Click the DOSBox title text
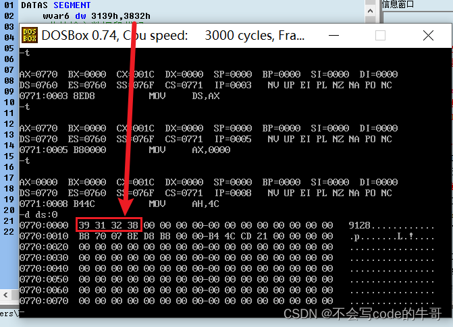Screen dimensions: 453x327 tap(174, 36)
